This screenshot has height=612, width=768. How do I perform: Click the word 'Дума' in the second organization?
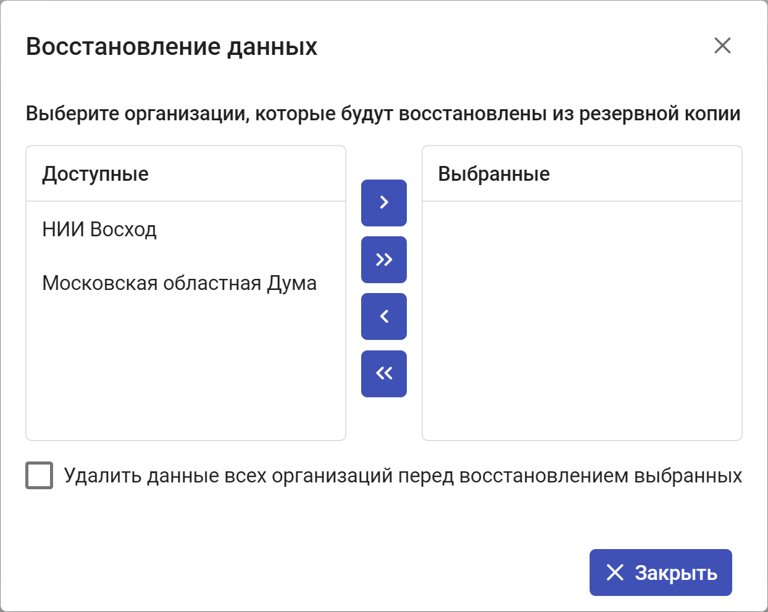(291, 283)
